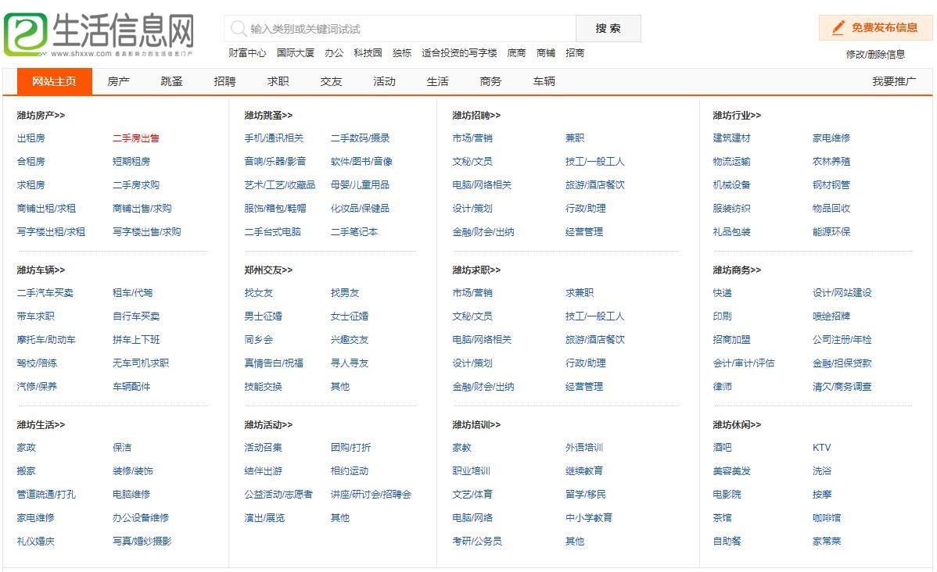The image size is (937, 572).
Task: Click the 写真/婚纱摄影 link
Action: point(142,541)
